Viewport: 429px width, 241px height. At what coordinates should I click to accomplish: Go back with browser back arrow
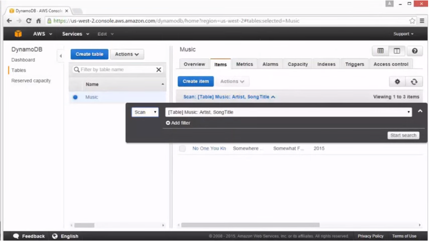[x=9, y=21]
